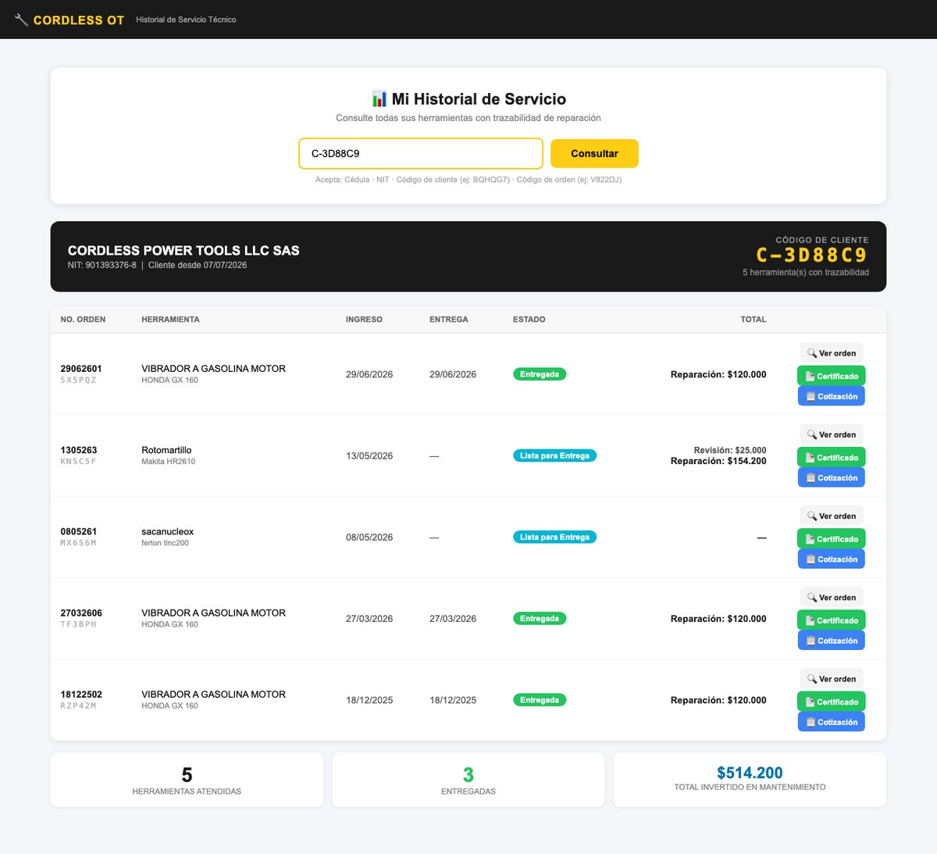937x854 pixels.
Task: Click order code MX6S6M
Action: click(78, 543)
